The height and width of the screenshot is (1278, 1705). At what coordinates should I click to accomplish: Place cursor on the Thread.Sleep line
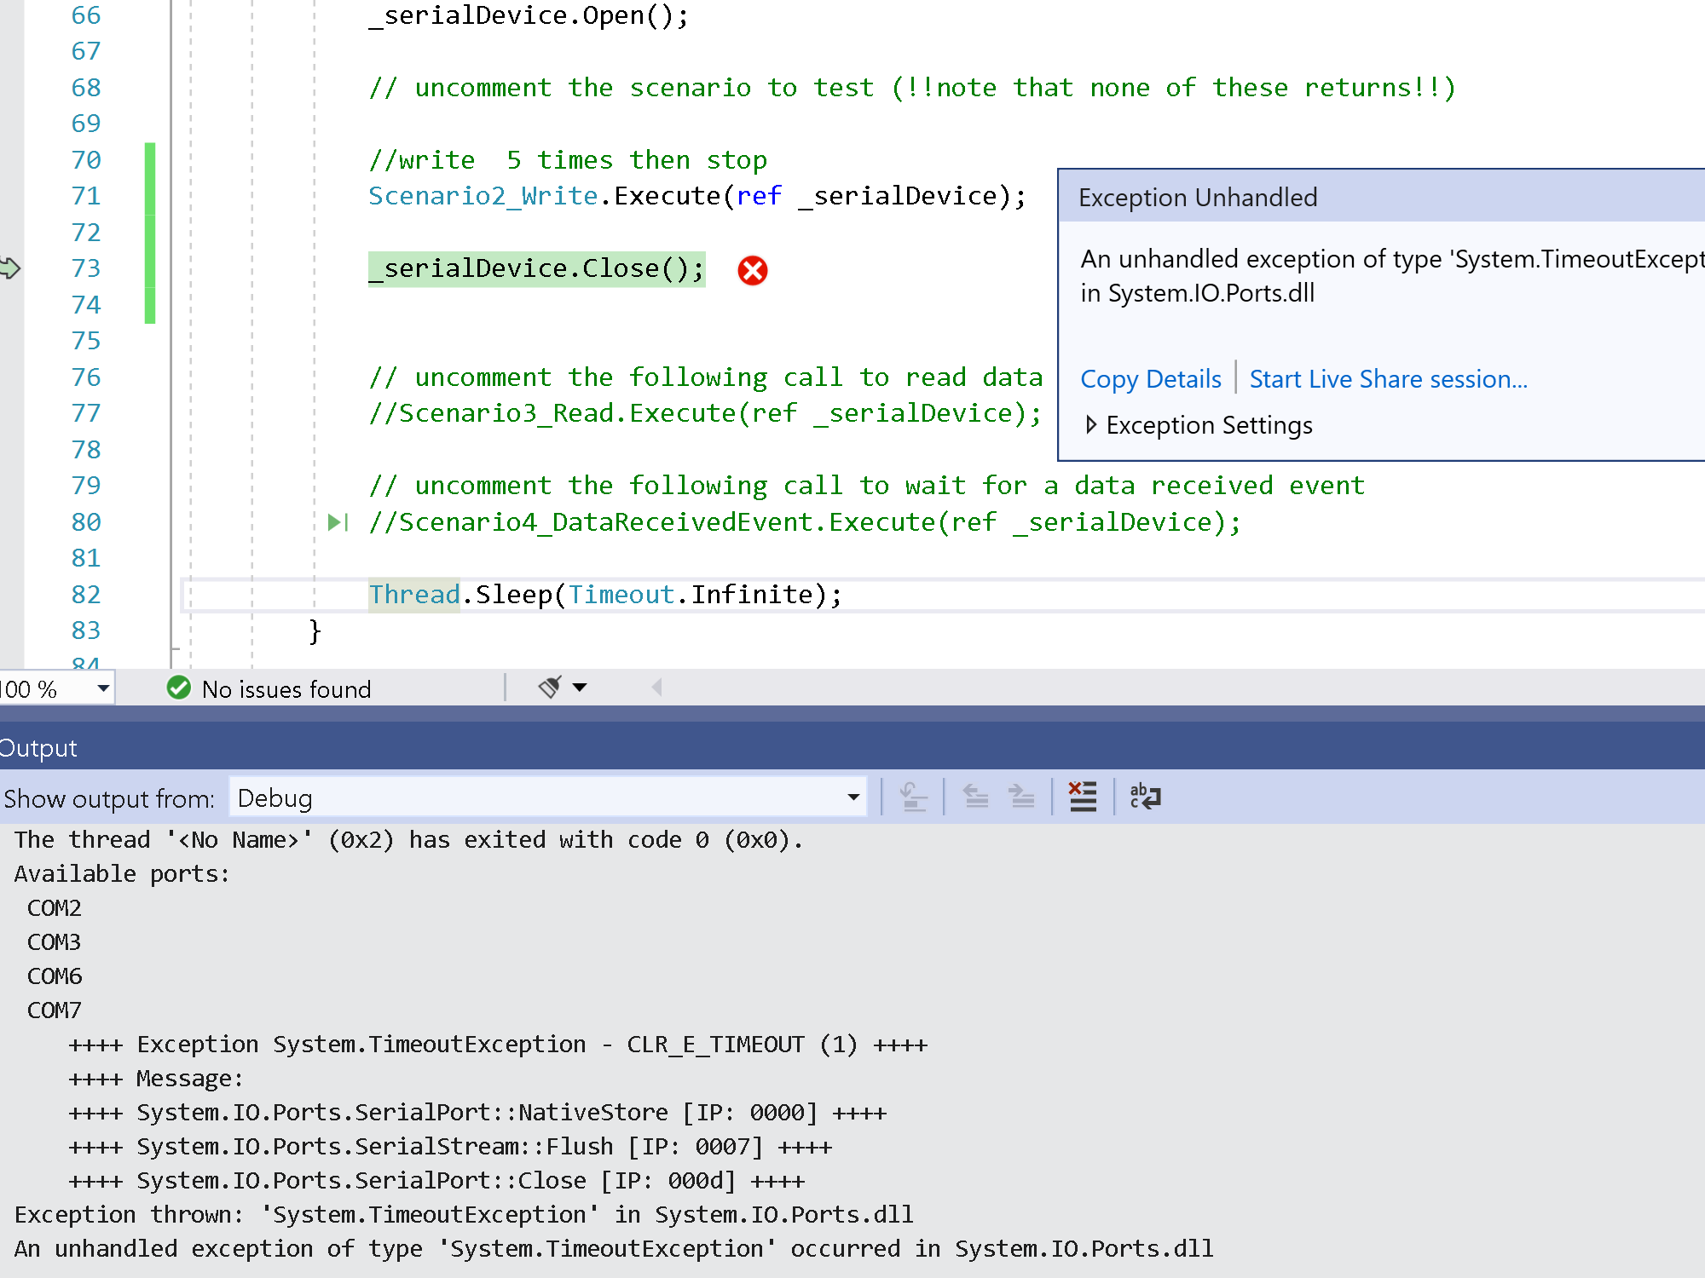(x=604, y=594)
